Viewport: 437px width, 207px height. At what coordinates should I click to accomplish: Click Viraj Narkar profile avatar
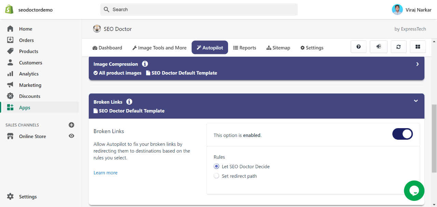pos(397,10)
